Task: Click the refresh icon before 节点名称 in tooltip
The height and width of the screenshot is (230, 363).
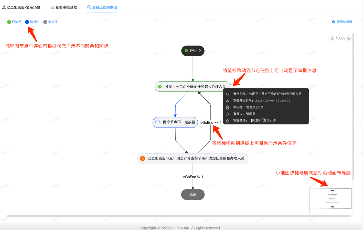Action: tap(227, 94)
